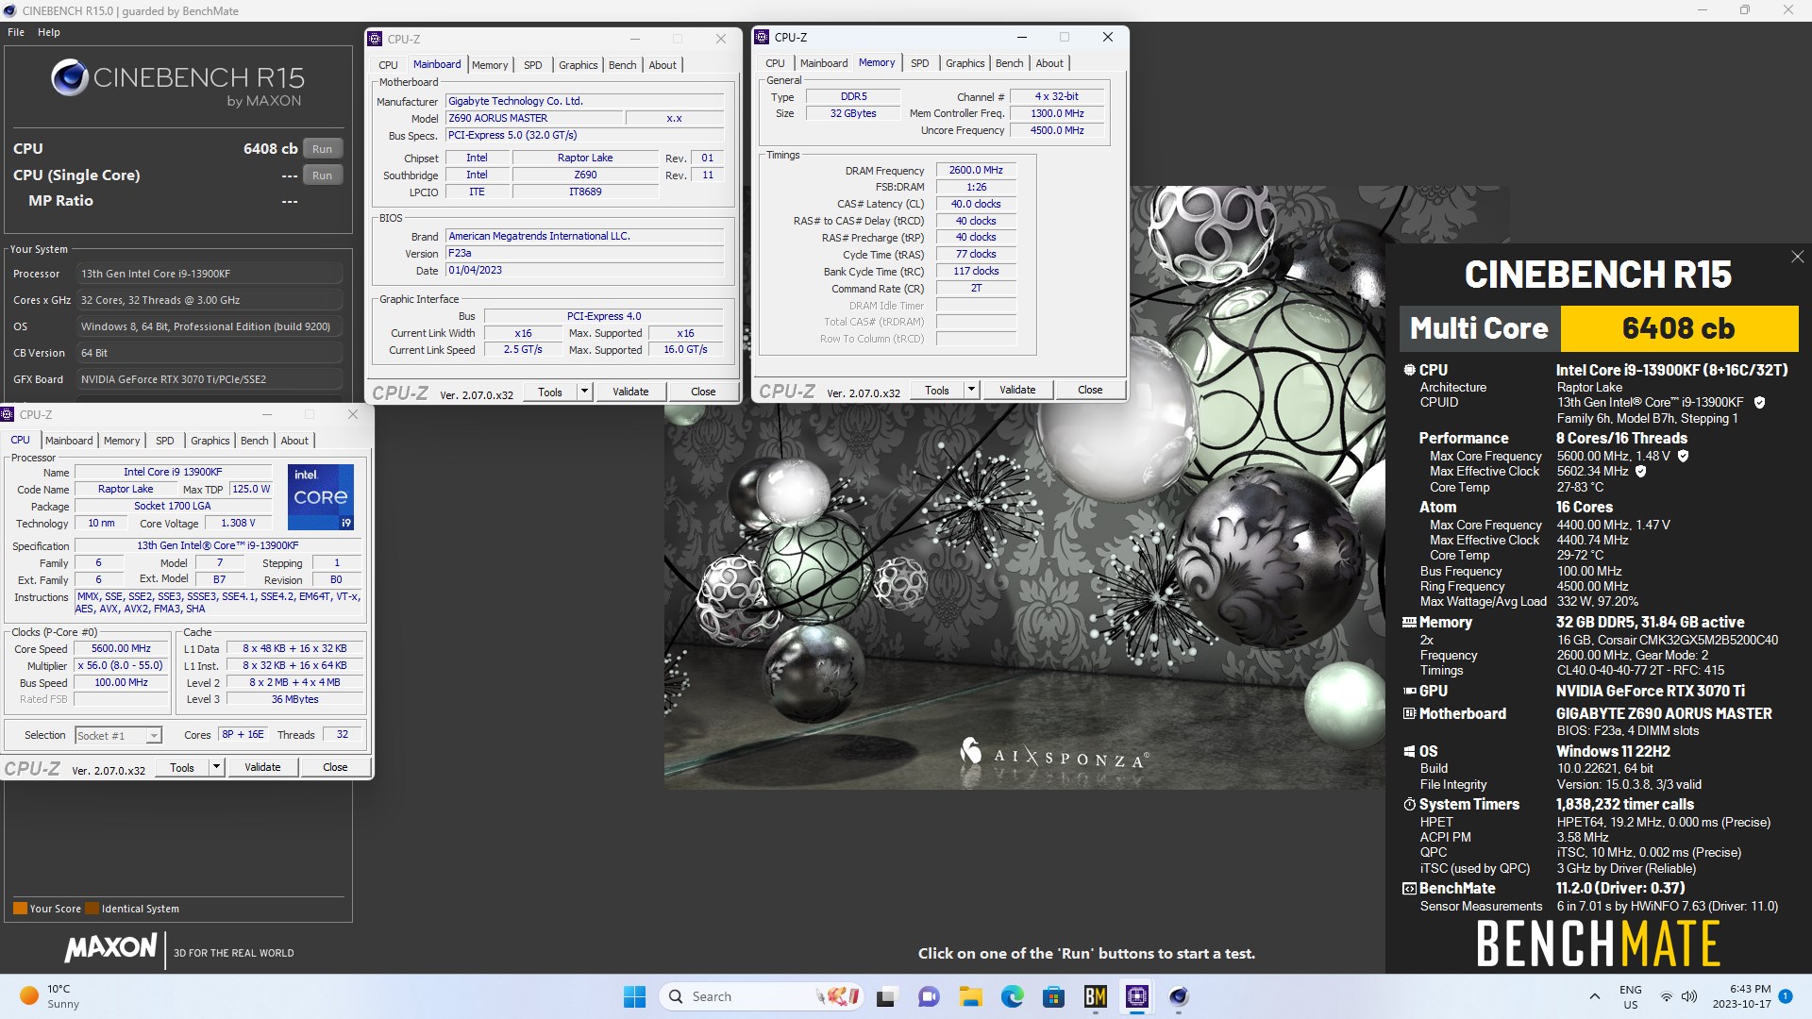This screenshot has height=1019, width=1812.
Task: Open the volume tray icon
Action: (x=1688, y=996)
